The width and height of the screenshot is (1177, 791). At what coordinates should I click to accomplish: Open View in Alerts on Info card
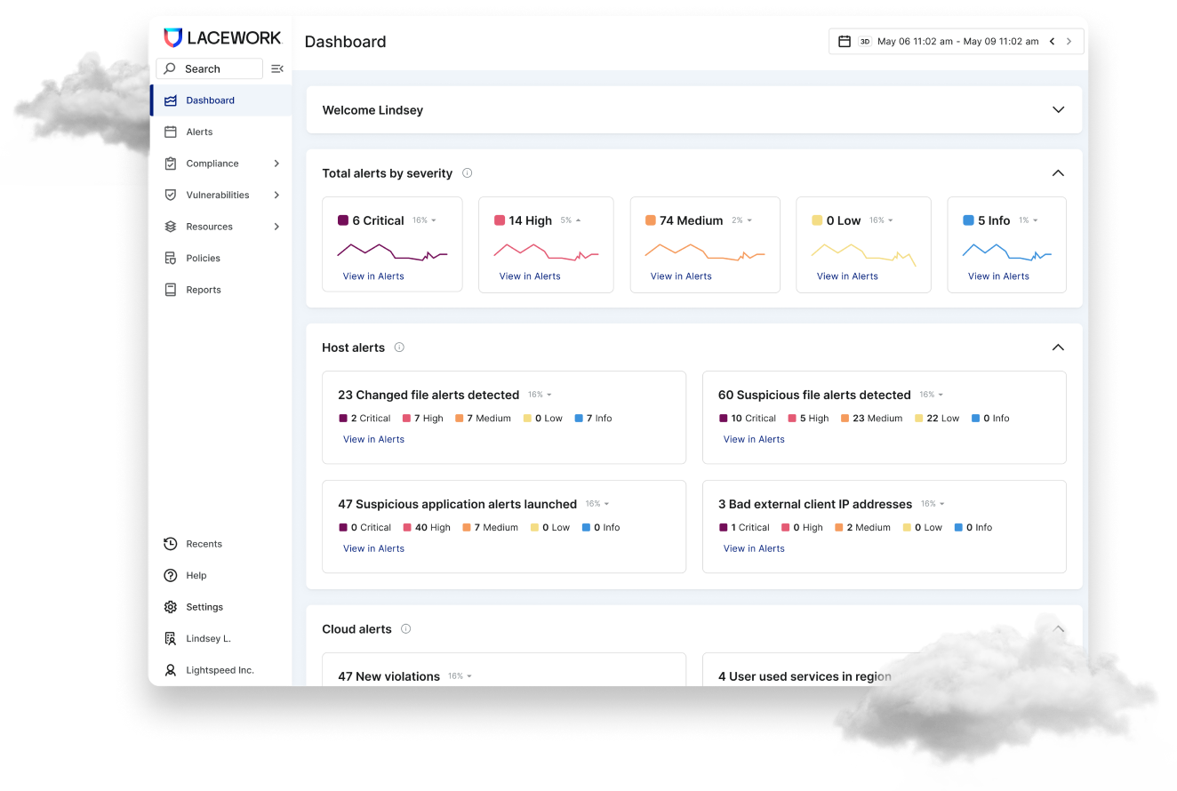[998, 276]
